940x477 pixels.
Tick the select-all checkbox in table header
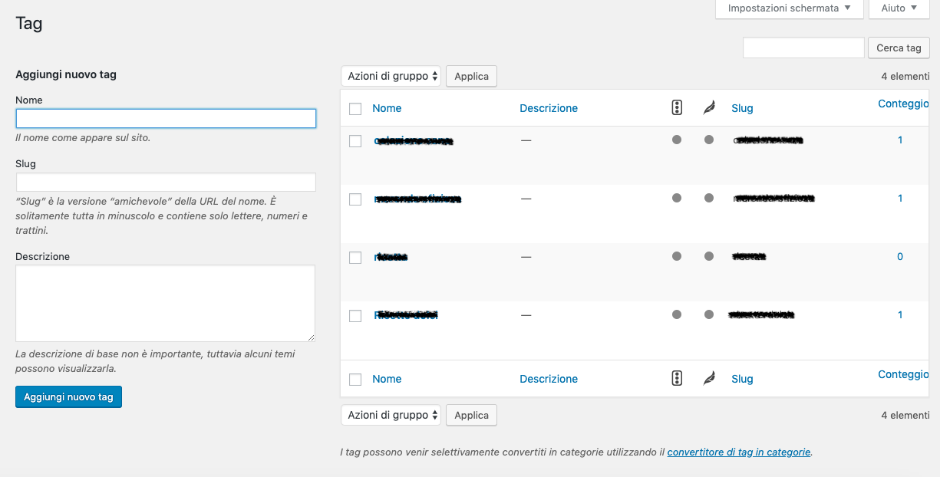pos(355,109)
